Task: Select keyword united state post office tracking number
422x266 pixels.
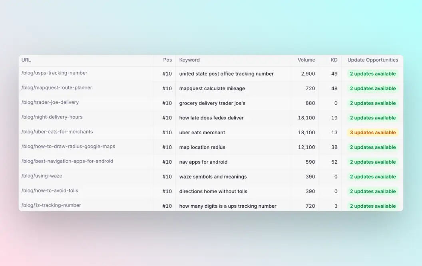Action: tap(226, 74)
